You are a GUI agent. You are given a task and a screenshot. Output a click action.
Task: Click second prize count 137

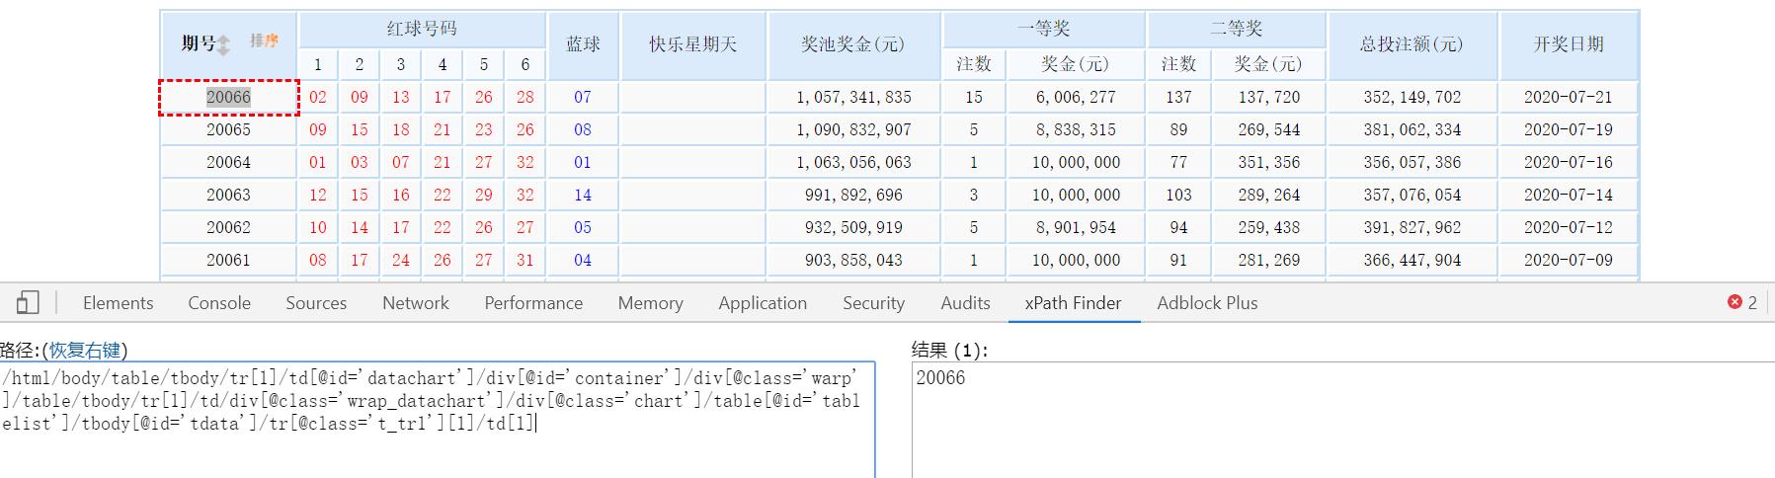tap(1178, 97)
